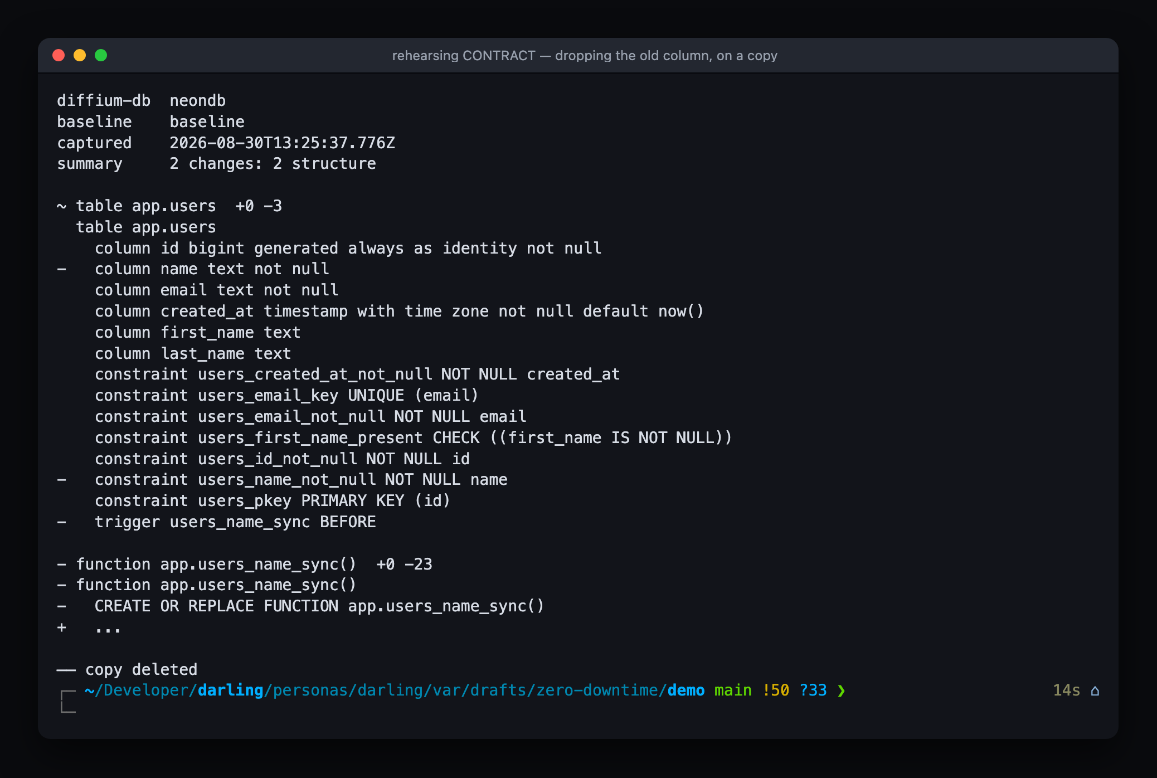Click 'constraint users_pkey PRIMARY KEY (id)' line
This screenshot has height=778, width=1157.
(273, 501)
